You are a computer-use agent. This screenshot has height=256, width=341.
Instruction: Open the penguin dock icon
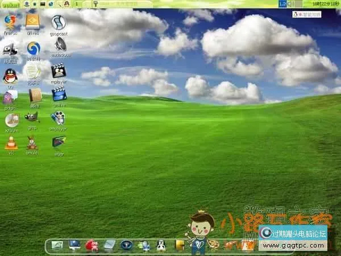(x=161, y=245)
